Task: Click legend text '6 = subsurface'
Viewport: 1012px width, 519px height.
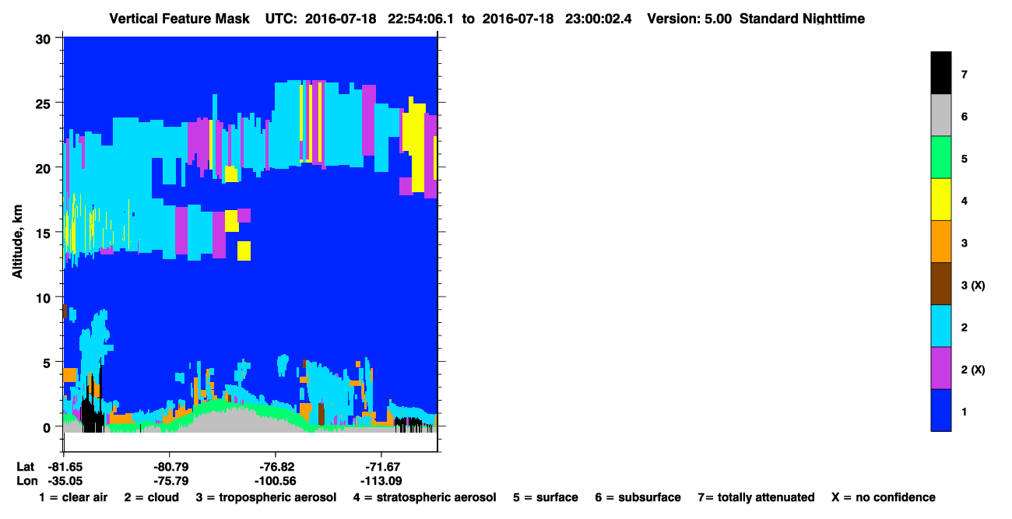Action: coord(638,497)
